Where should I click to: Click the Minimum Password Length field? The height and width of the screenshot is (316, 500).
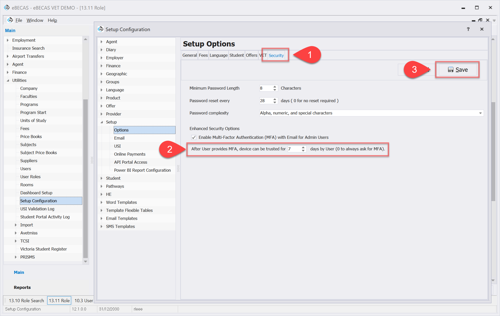point(266,88)
